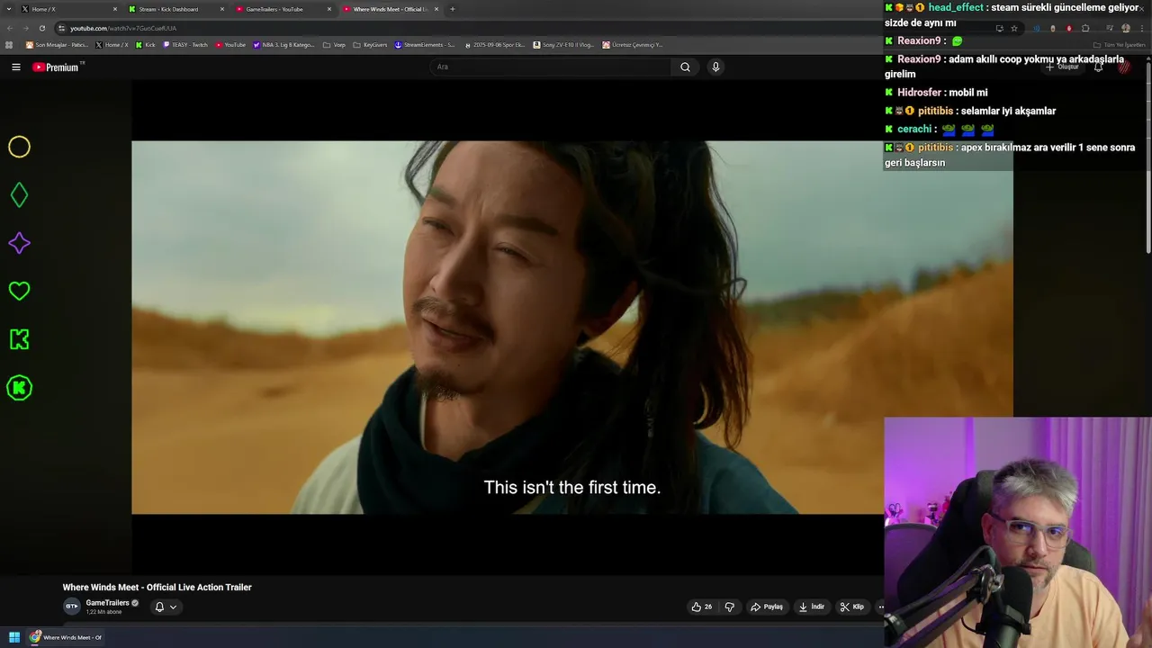Viewport: 1152px width, 648px height.
Task: Click the İndir download button
Action: [x=811, y=607]
